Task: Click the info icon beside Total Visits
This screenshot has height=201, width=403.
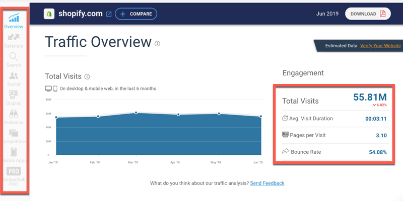Action: point(87,77)
